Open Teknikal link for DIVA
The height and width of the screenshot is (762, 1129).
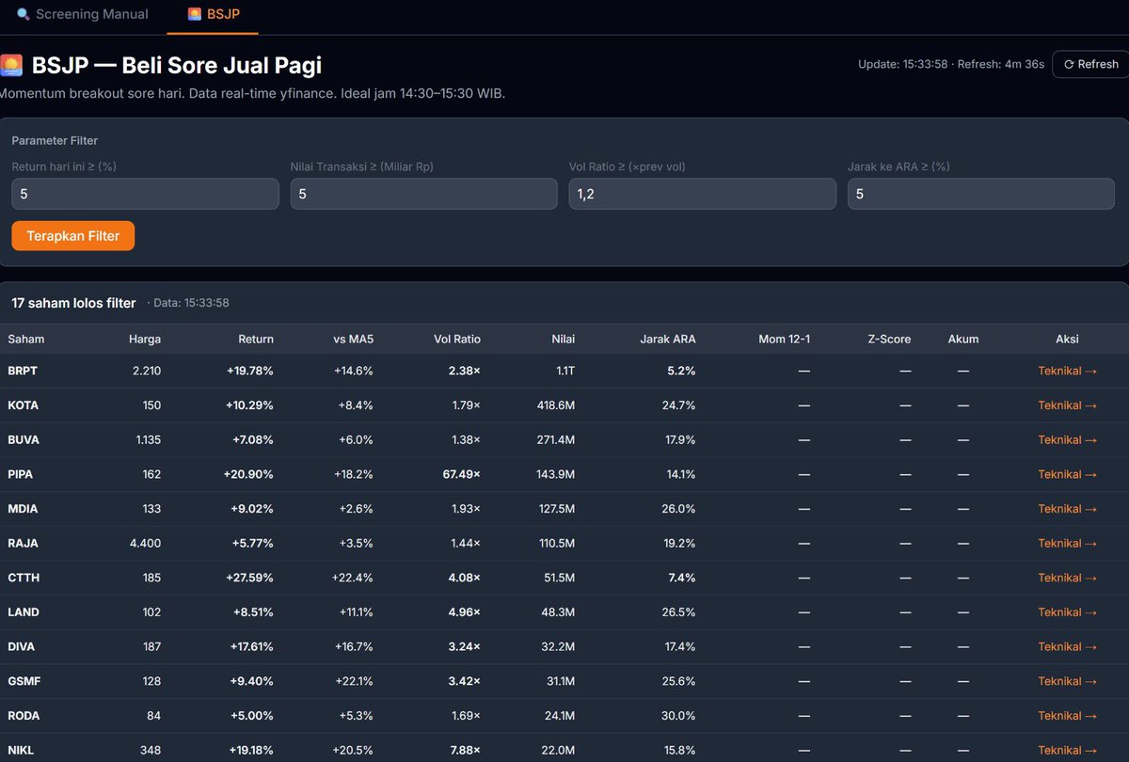(x=1067, y=646)
